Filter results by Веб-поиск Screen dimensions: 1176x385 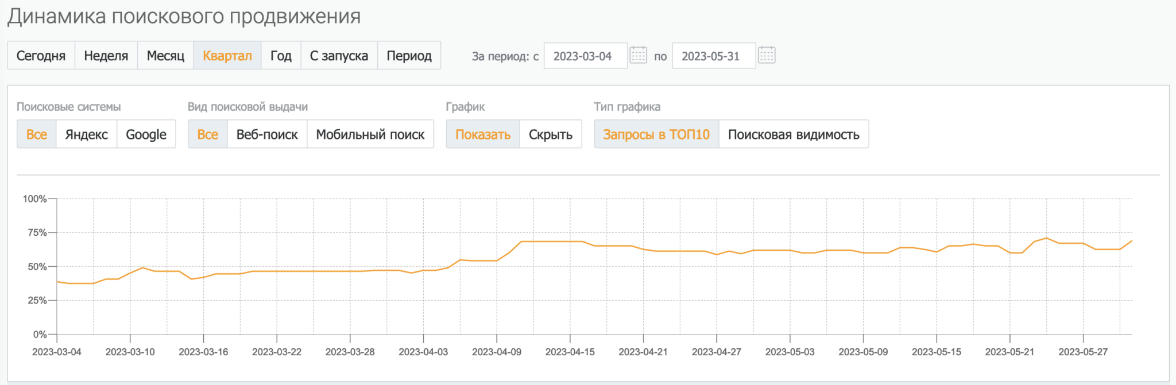click(x=267, y=134)
